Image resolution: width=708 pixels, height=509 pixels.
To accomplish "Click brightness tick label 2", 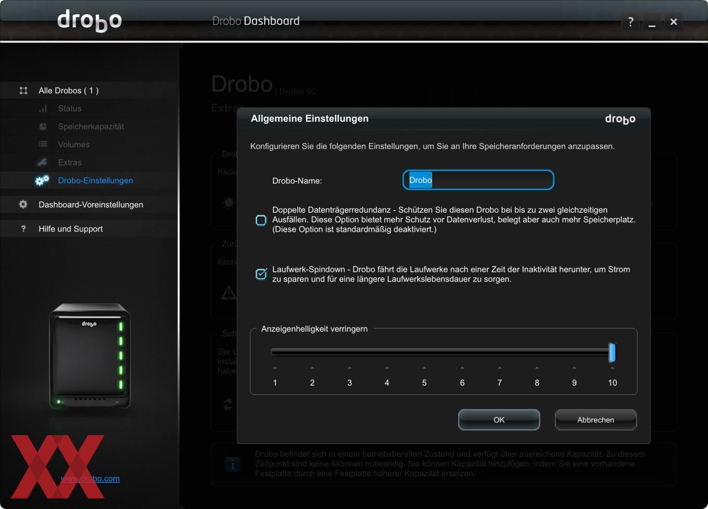I will click(x=312, y=383).
